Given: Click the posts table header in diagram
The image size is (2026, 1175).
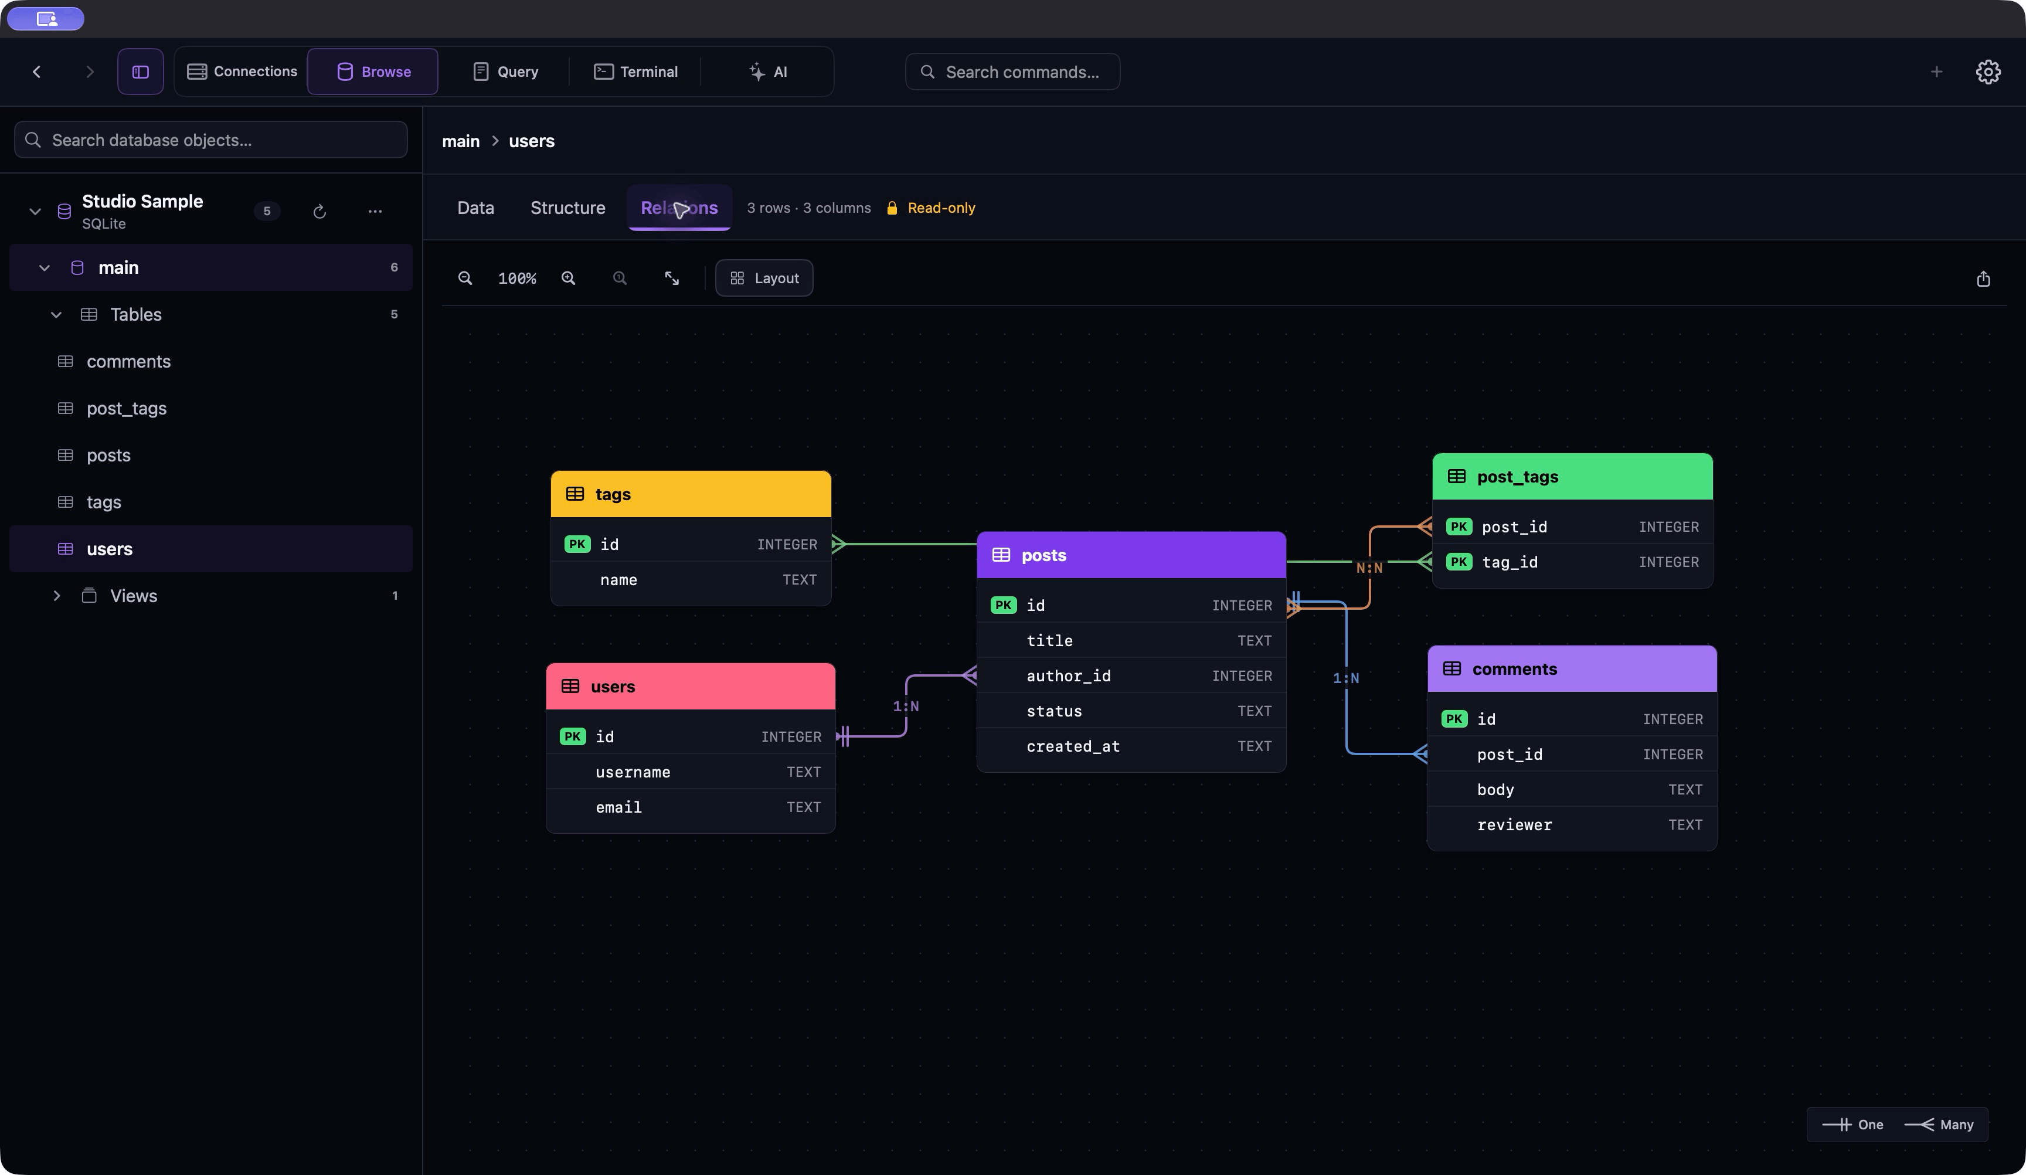Looking at the screenshot, I should 1131,555.
